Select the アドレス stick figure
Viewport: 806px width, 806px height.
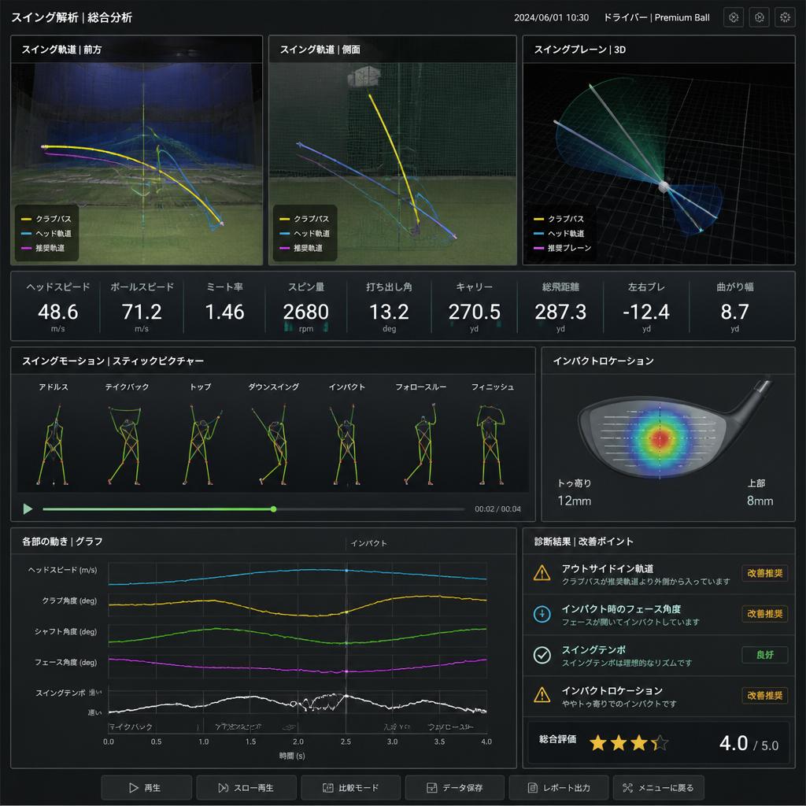(53, 445)
